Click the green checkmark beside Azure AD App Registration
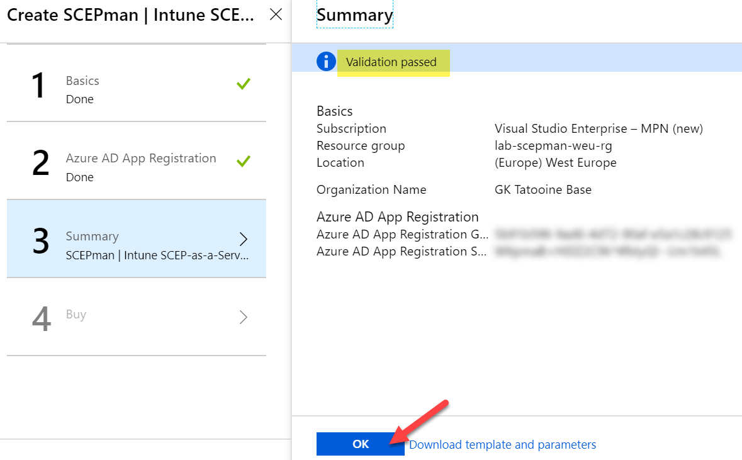The width and height of the screenshot is (742, 460). coord(244,162)
